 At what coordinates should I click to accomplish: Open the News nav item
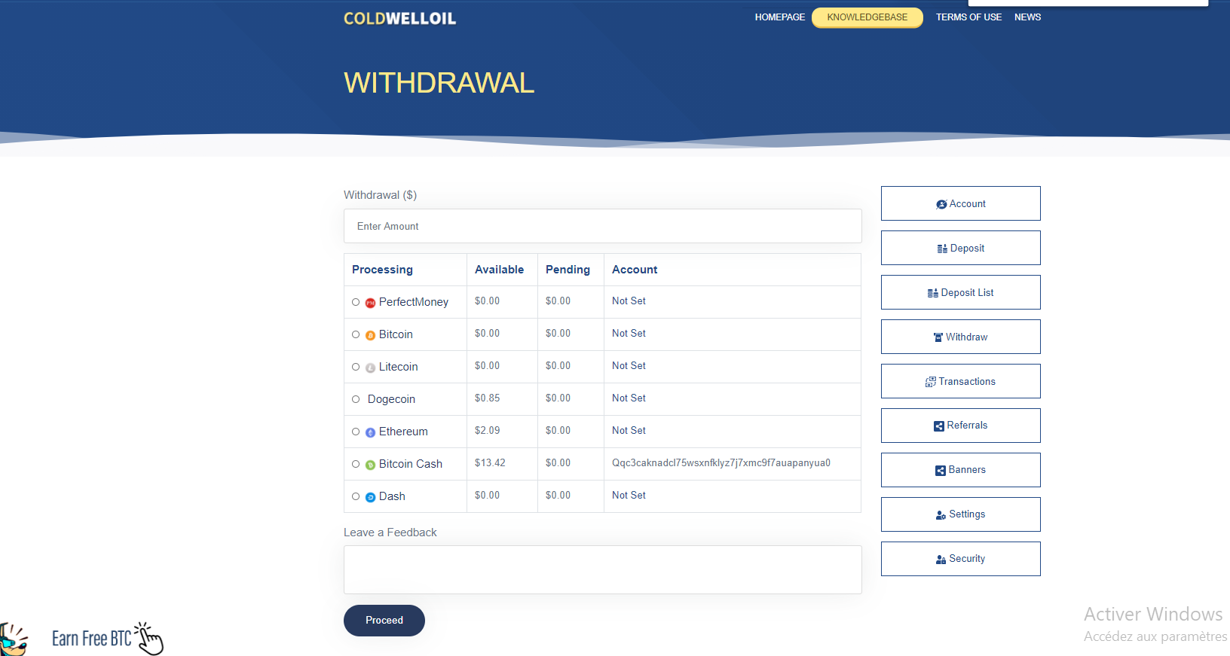tap(1027, 17)
